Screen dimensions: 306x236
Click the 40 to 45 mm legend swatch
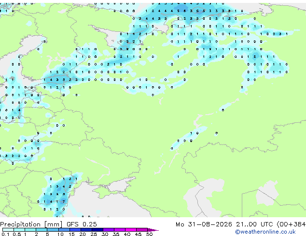point(131,230)
